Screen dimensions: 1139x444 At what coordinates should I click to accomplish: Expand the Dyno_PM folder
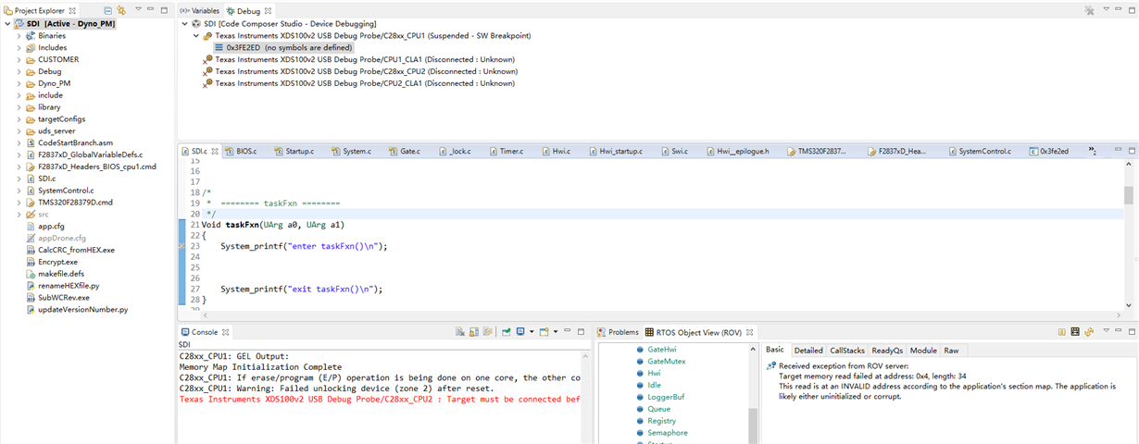pos(19,83)
